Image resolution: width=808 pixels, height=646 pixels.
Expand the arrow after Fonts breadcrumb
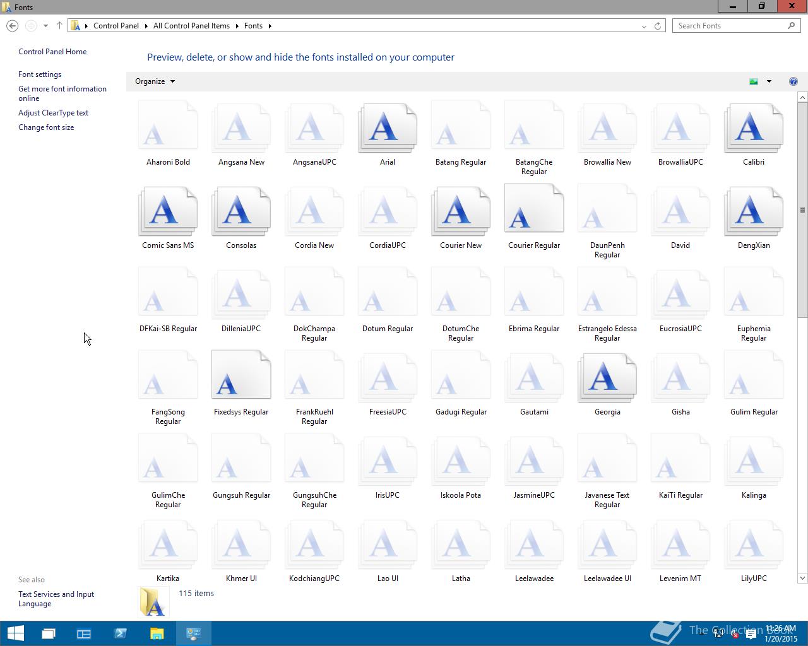(270, 26)
